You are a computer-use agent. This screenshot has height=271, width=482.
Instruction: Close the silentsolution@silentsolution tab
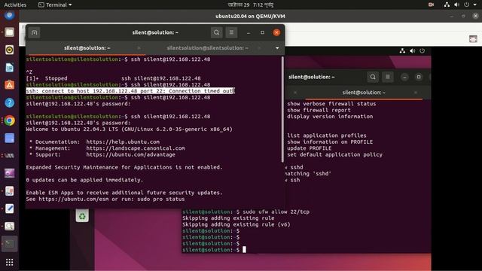click(259, 48)
